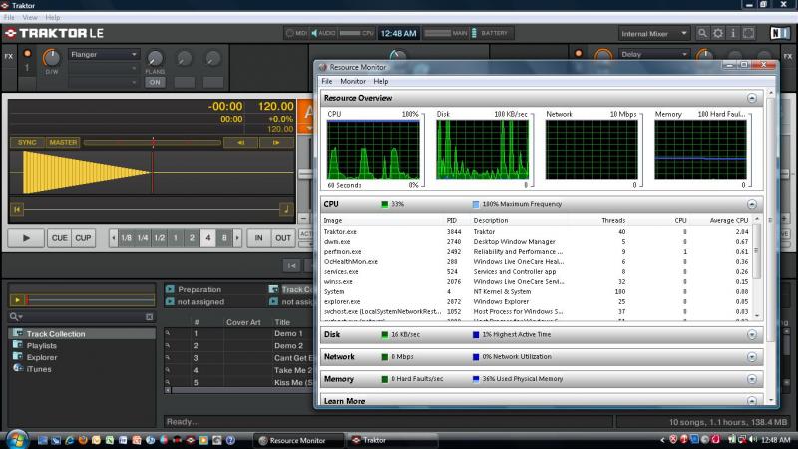Toggle MASTER on deck A
Viewport: 798px width, 449px height.
click(x=63, y=142)
